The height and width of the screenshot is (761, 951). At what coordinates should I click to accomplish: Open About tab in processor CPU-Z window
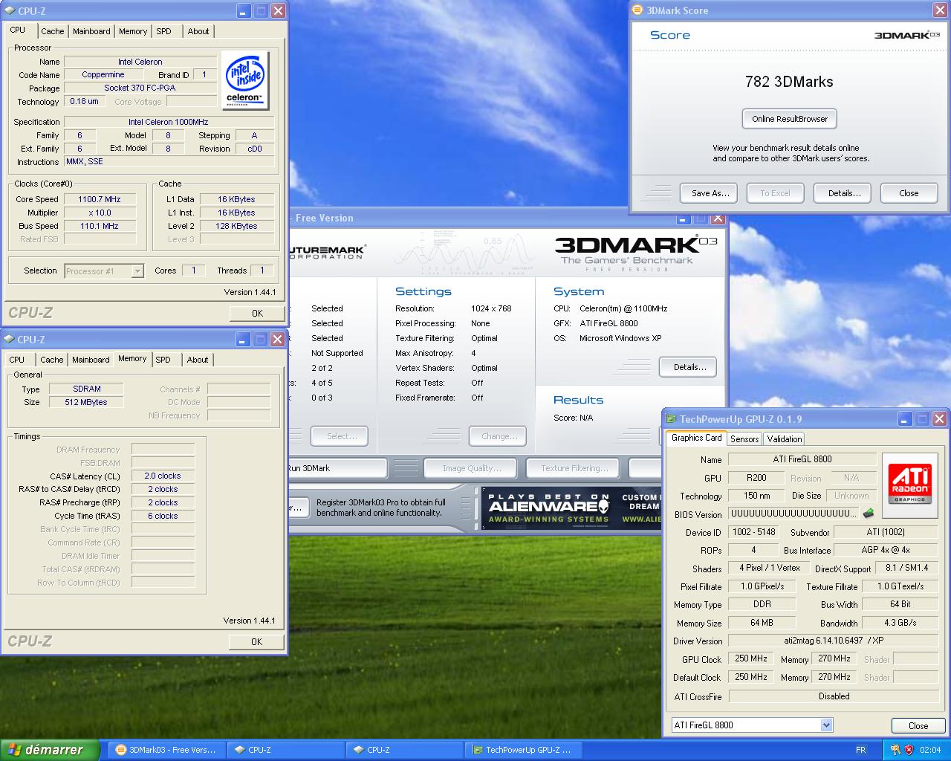(x=198, y=31)
